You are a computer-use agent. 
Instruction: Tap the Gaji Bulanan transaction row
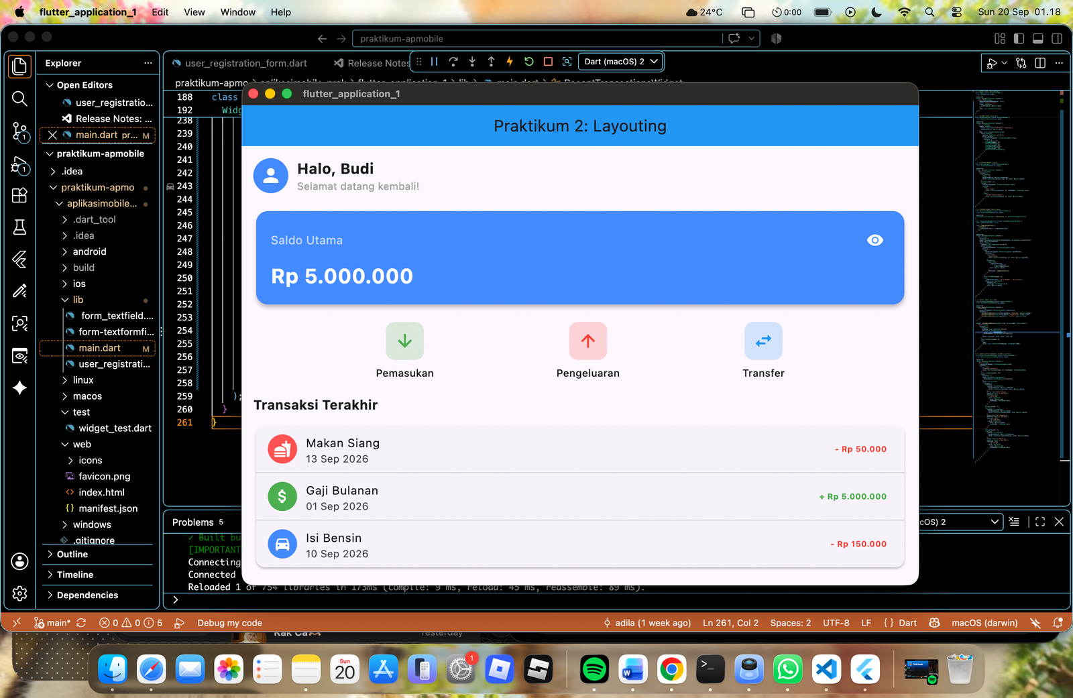(x=580, y=497)
